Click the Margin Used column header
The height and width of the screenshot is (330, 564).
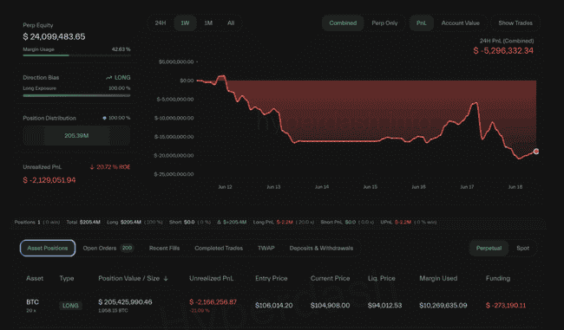[438, 278]
